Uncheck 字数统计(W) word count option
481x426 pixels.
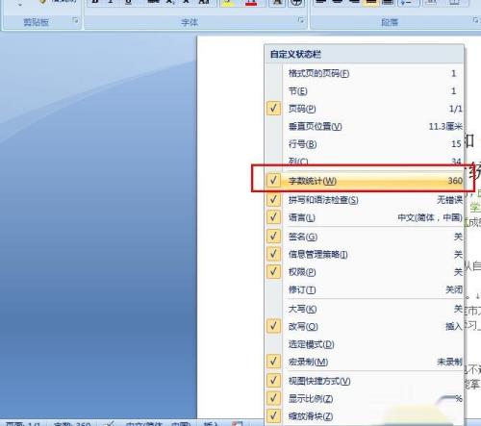365,181
